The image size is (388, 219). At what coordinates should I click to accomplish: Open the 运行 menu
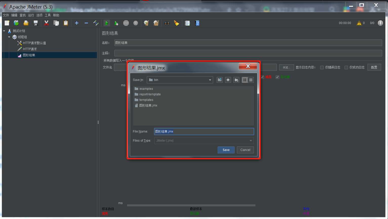[x=31, y=15]
